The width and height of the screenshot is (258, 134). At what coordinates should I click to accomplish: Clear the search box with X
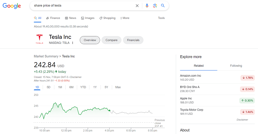click(137, 6)
